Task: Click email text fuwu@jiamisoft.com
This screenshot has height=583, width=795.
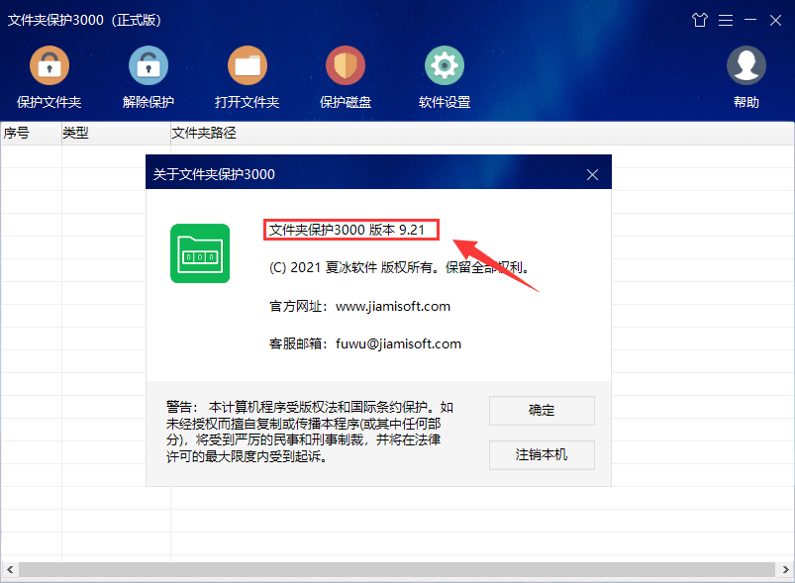Action: tap(399, 343)
